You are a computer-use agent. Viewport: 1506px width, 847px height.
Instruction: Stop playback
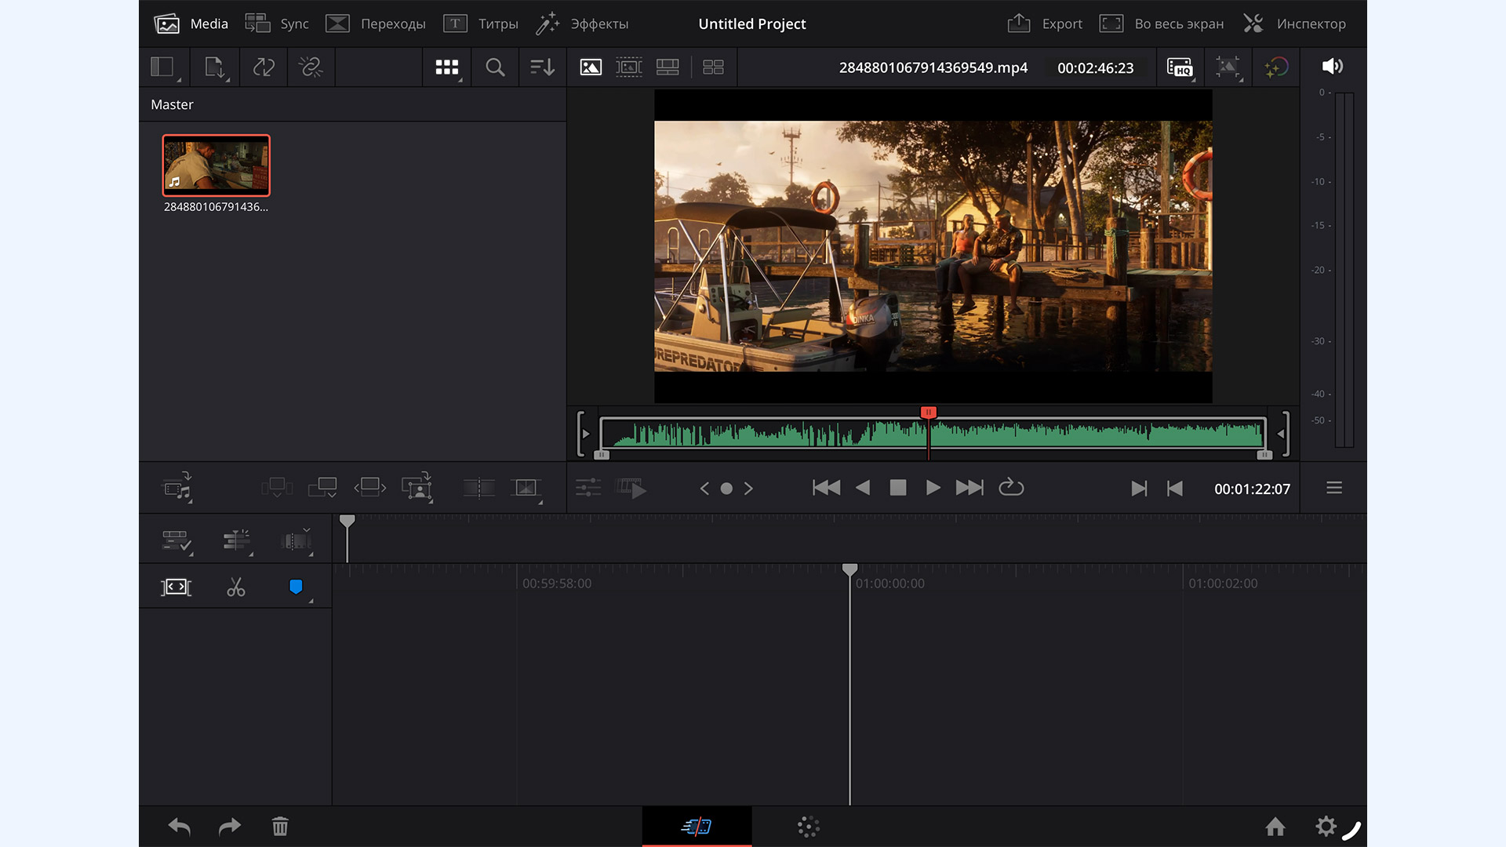pyautogui.click(x=898, y=488)
